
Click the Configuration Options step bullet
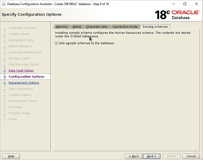(5, 77)
